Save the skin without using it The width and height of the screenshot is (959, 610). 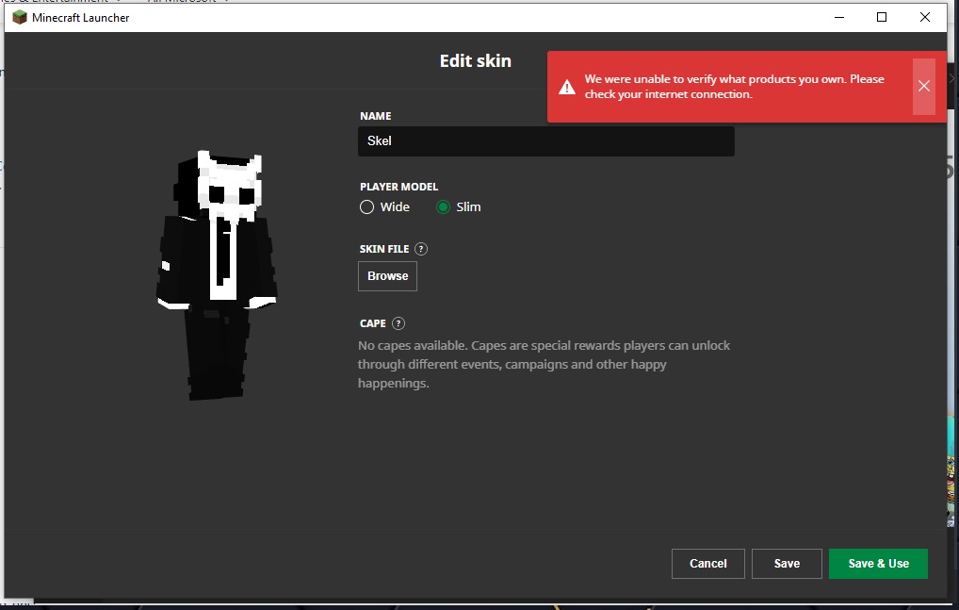tap(787, 564)
